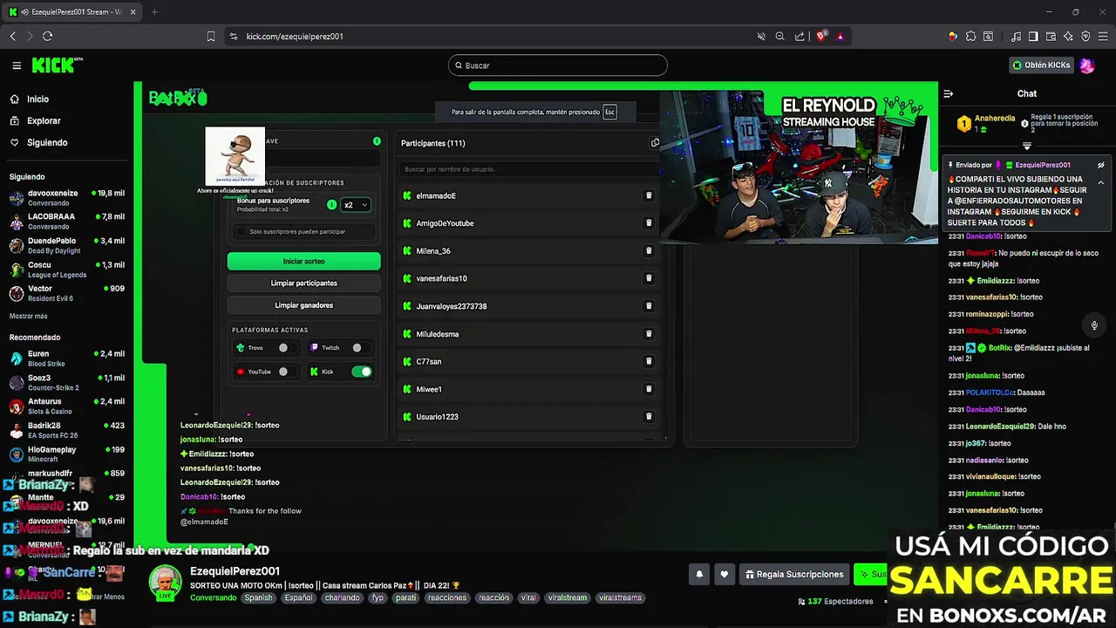Toggle the browser sidebar panel icon
This screenshot has height=628, width=1116.
coord(1033,37)
